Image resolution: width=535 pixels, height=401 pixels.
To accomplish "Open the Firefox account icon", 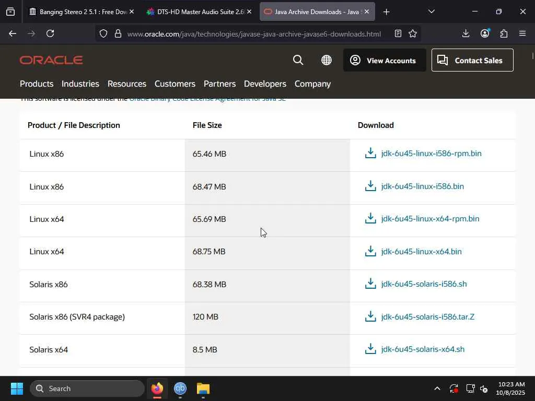I will tap(485, 33).
